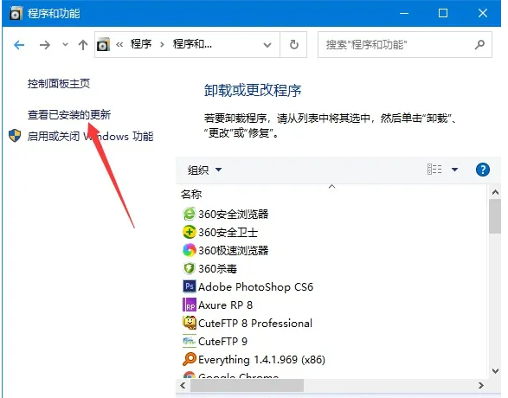508x398 pixels.
Task: Click the 360安全卫士 icon
Action: point(190,232)
